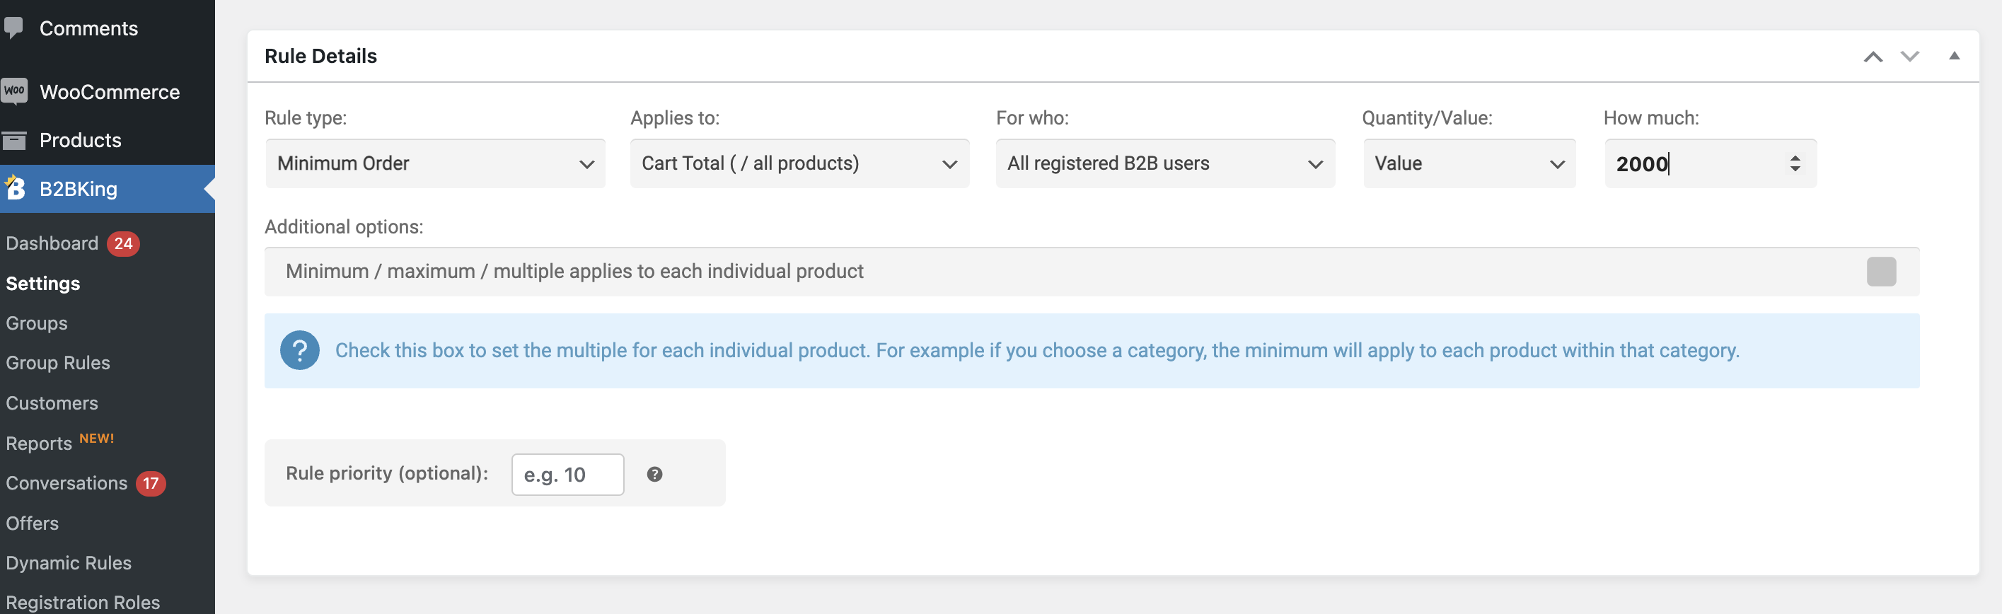Open Reports in the sidebar

coord(39,443)
